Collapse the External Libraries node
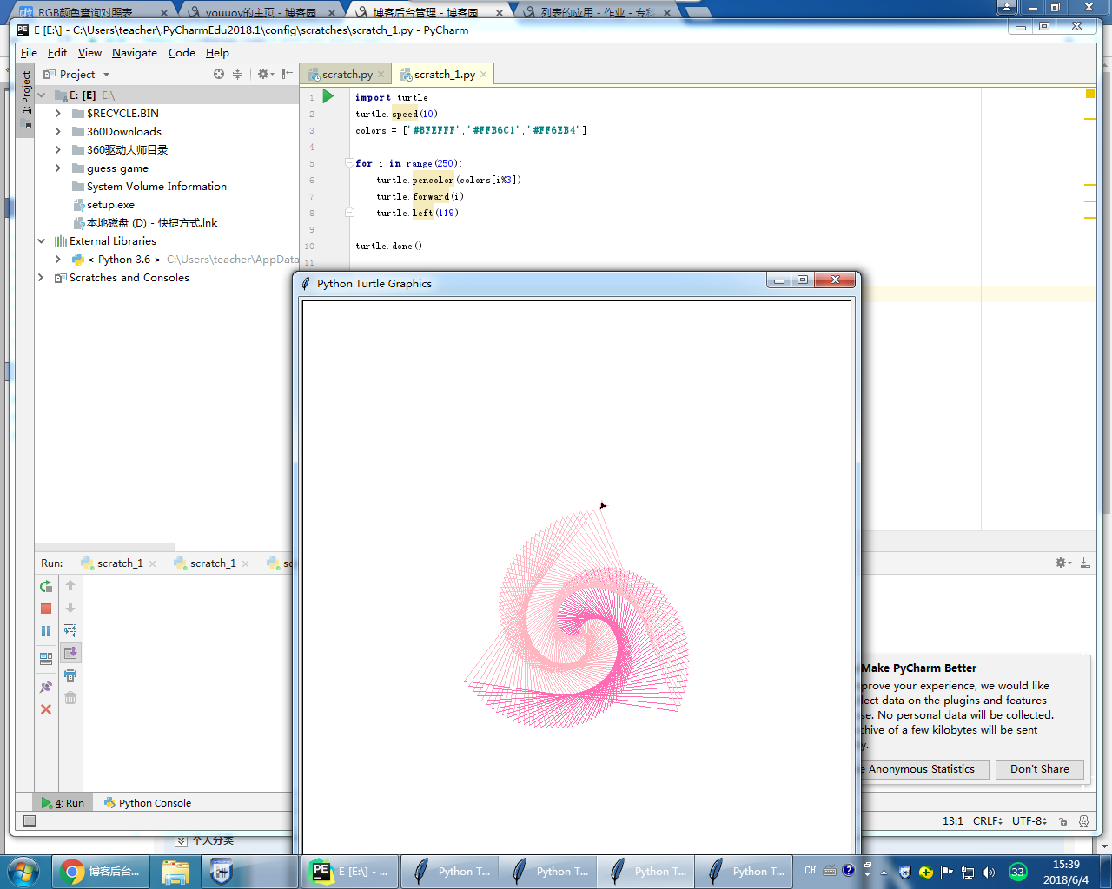 coord(41,241)
